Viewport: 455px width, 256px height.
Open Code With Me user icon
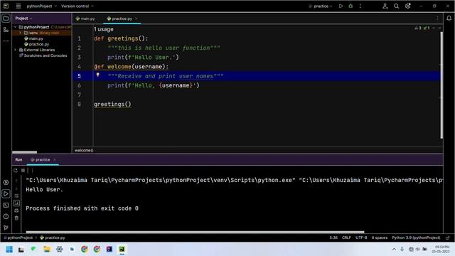385,6
